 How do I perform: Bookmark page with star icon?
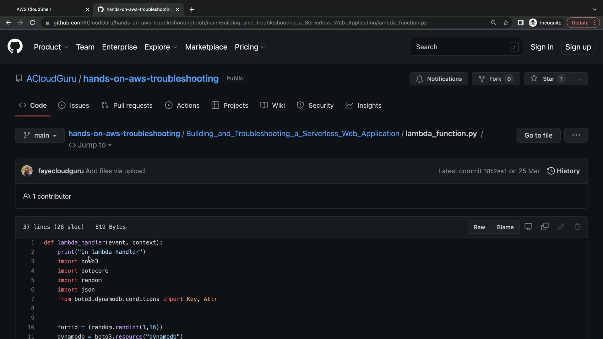tap(506, 23)
